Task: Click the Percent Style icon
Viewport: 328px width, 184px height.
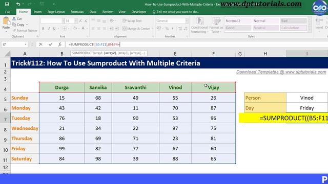Action: tap(167, 29)
